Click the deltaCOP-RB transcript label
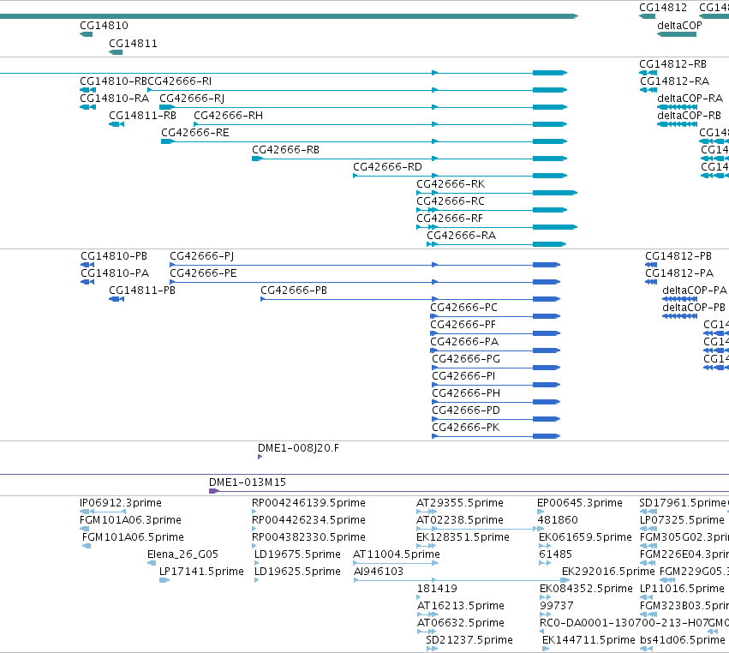Screen dimensions: 729x653 click(x=689, y=116)
